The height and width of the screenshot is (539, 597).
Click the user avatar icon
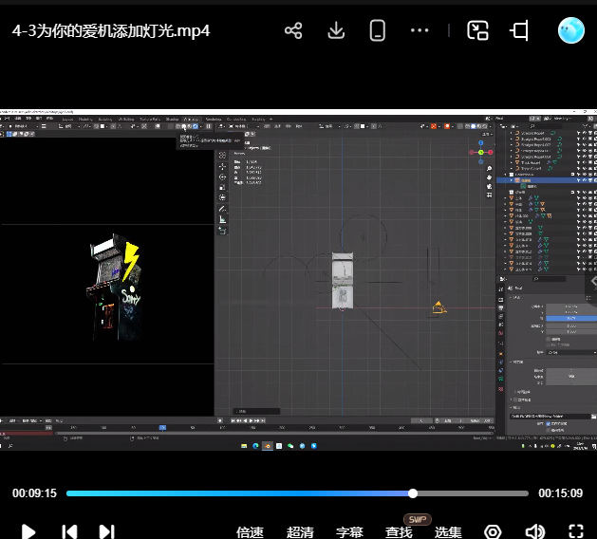pyautogui.click(x=571, y=30)
